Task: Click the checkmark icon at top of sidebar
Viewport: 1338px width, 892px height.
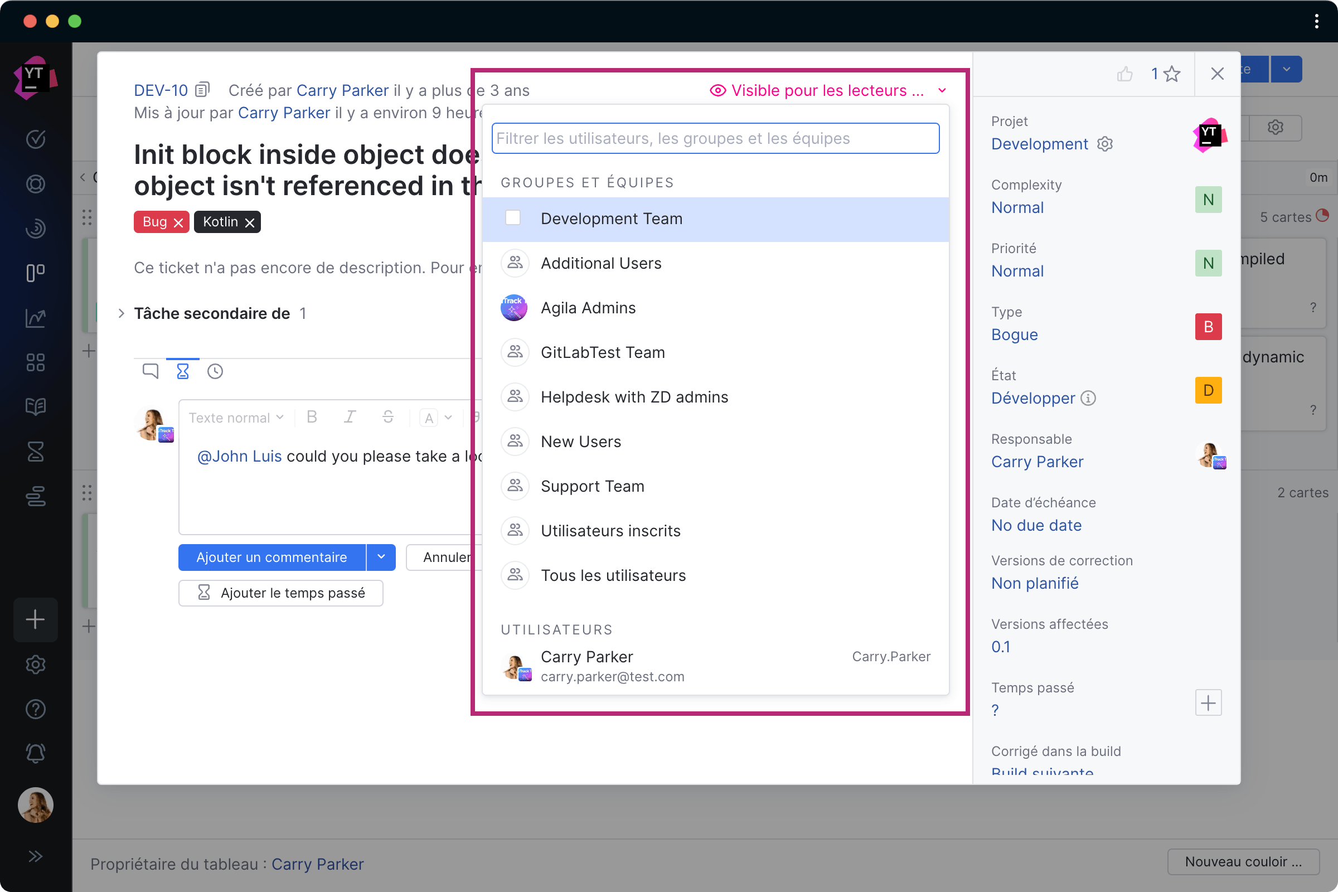Action: [36, 138]
